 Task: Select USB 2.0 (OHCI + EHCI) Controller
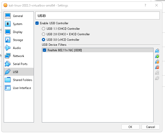pos(43,34)
